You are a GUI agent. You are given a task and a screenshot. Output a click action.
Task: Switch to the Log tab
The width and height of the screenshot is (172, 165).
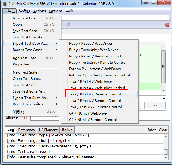(11, 130)
